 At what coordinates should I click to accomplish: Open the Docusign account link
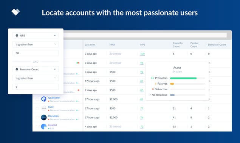(53, 116)
